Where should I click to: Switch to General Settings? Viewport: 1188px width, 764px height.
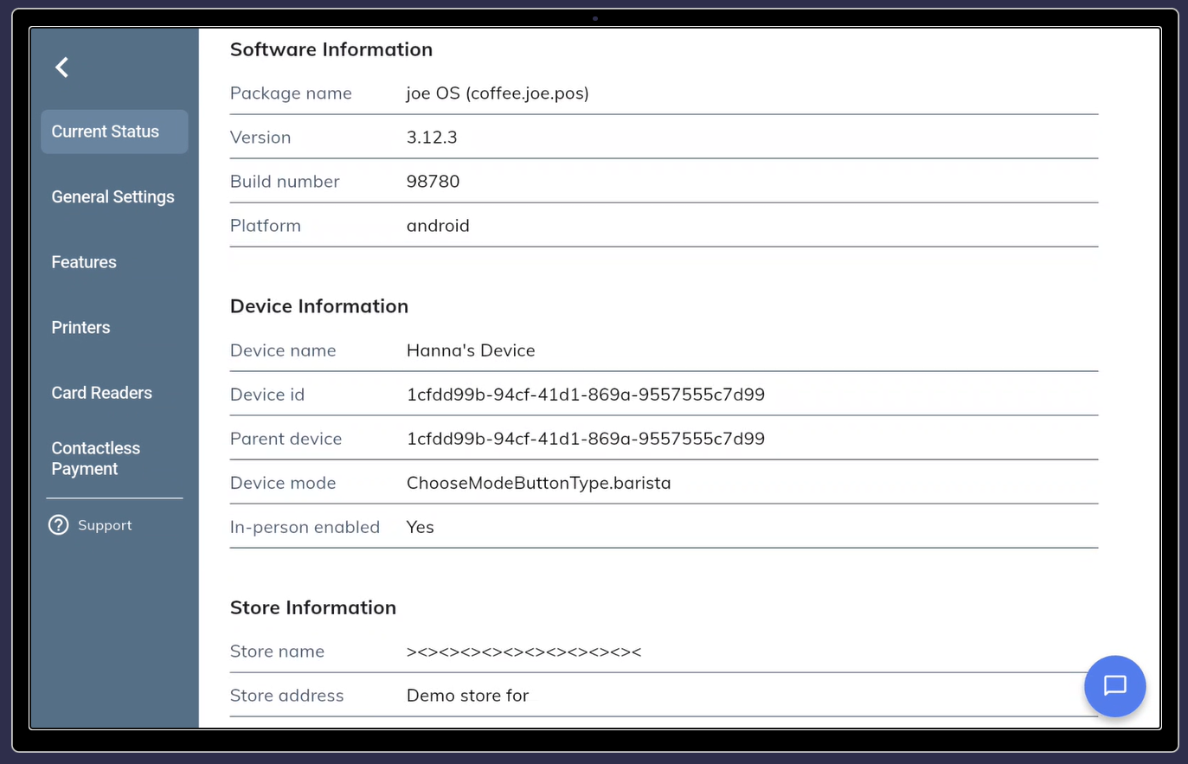[112, 197]
